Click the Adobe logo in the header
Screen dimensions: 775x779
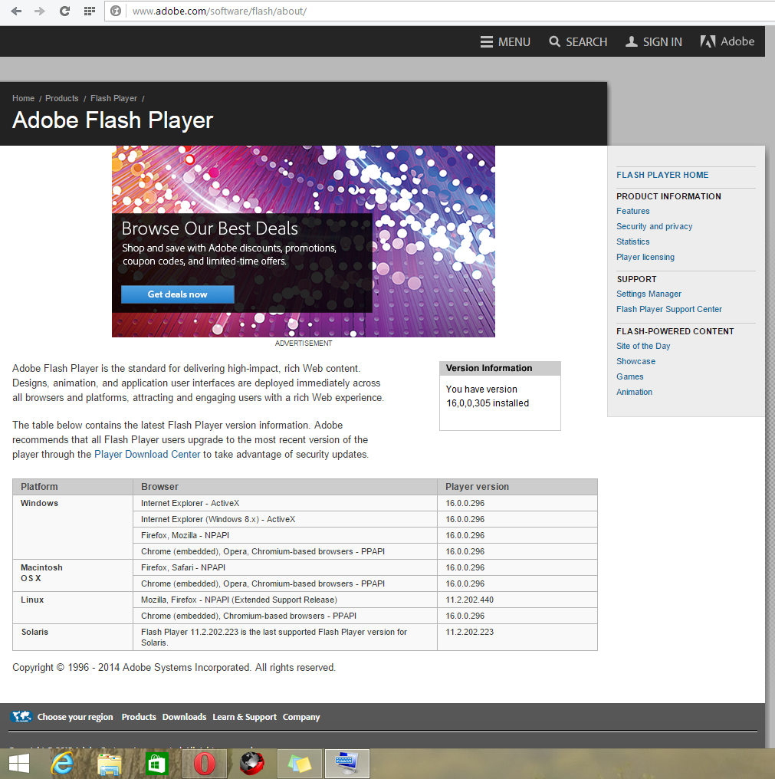coord(727,41)
